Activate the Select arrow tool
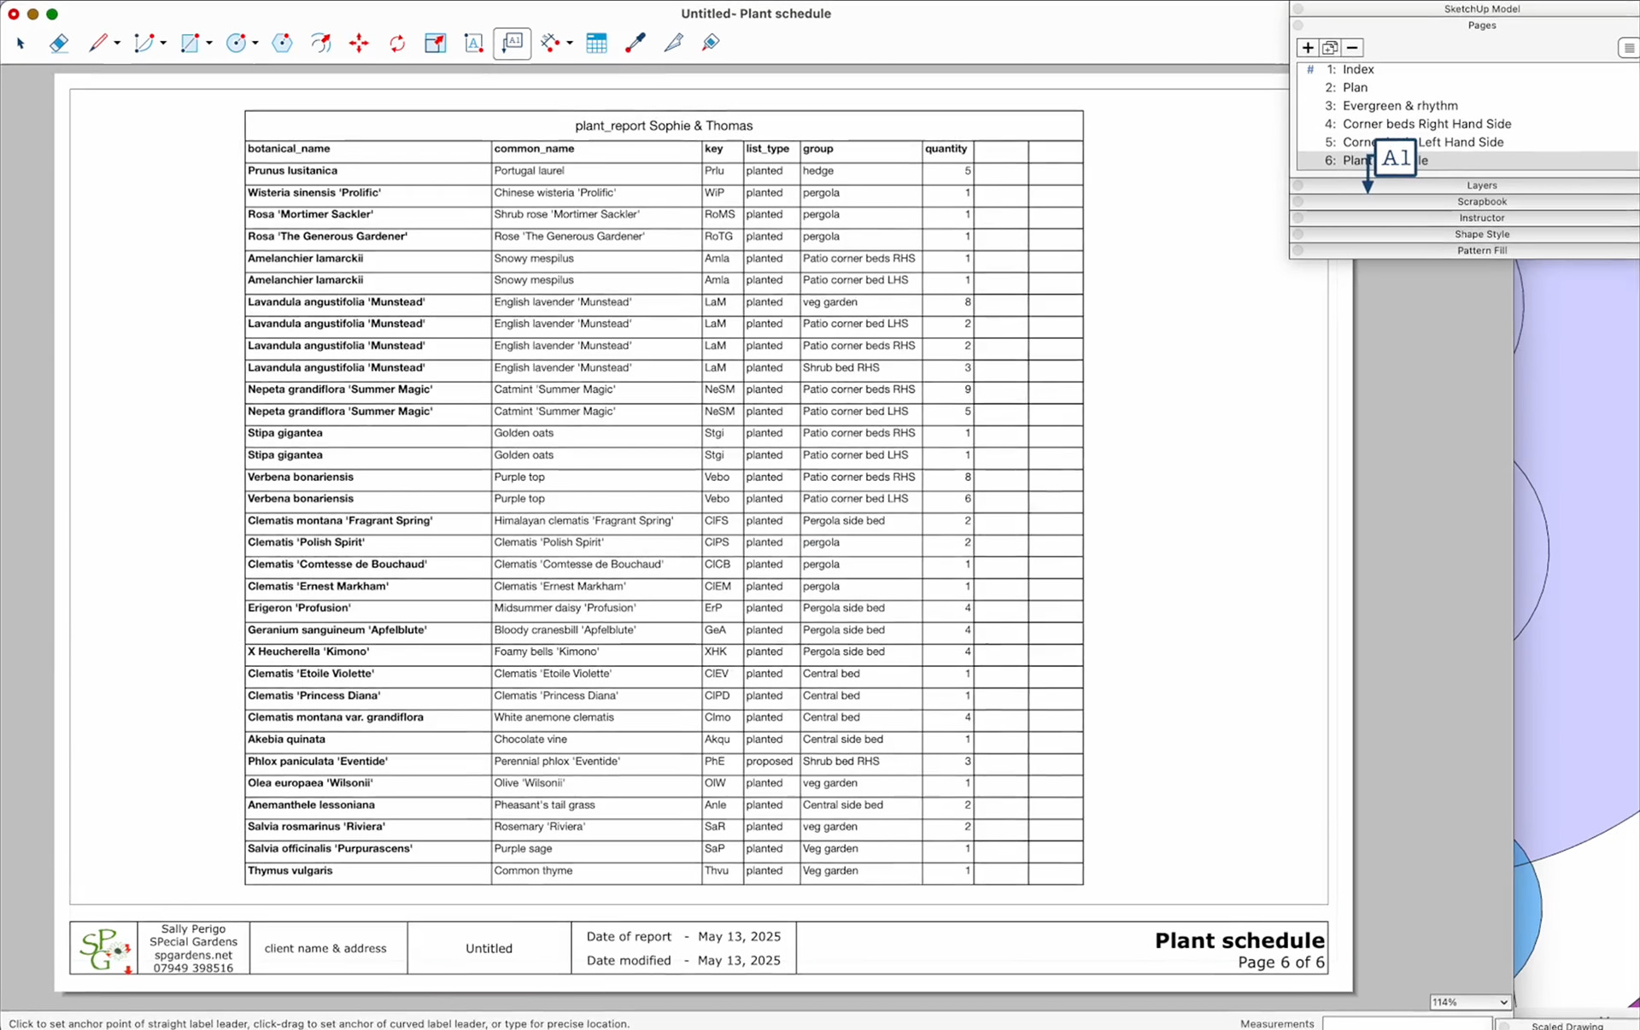The width and height of the screenshot is (1640, 1030). tap(20, 43)
